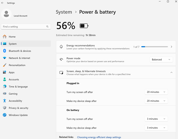Click System in the breadcrumb header

click(x=64, y=12)
